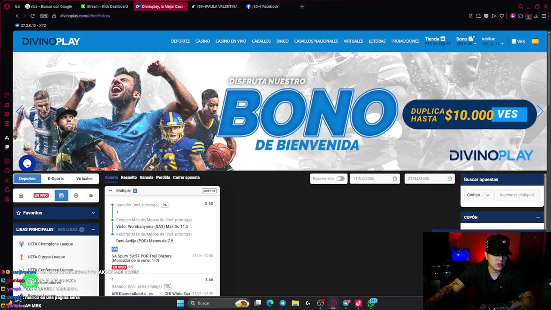
Task: Collapse the Ligas Principales panel
Action: (x=93, y=229)
